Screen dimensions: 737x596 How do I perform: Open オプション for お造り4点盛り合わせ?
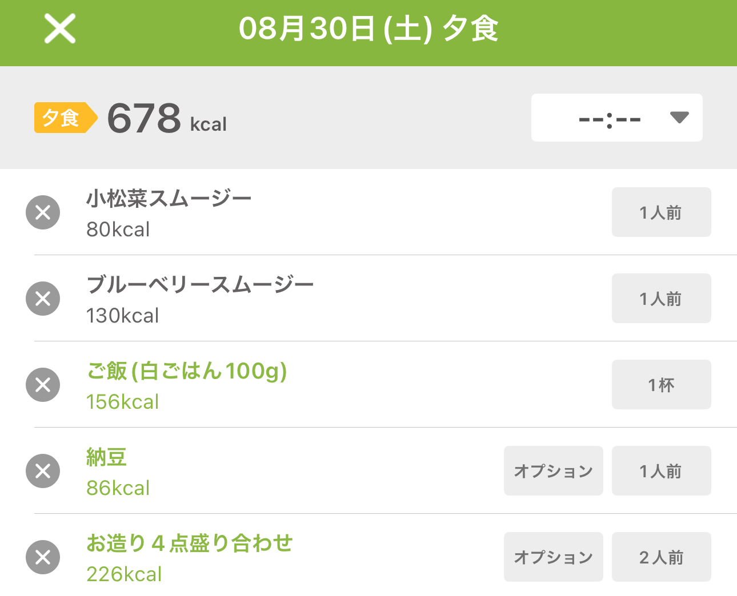[554, 557]
